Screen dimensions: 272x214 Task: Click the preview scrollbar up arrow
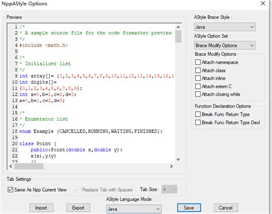click(178, 28)
